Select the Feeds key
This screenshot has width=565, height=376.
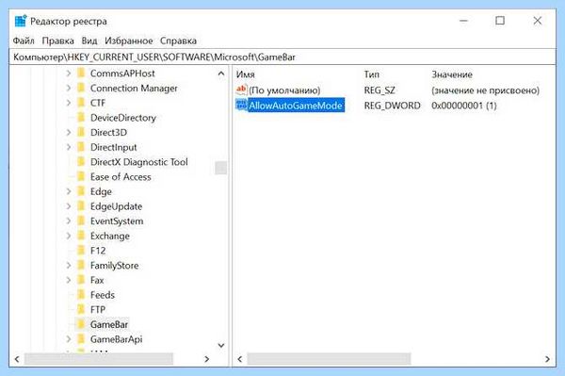(103, 295)
